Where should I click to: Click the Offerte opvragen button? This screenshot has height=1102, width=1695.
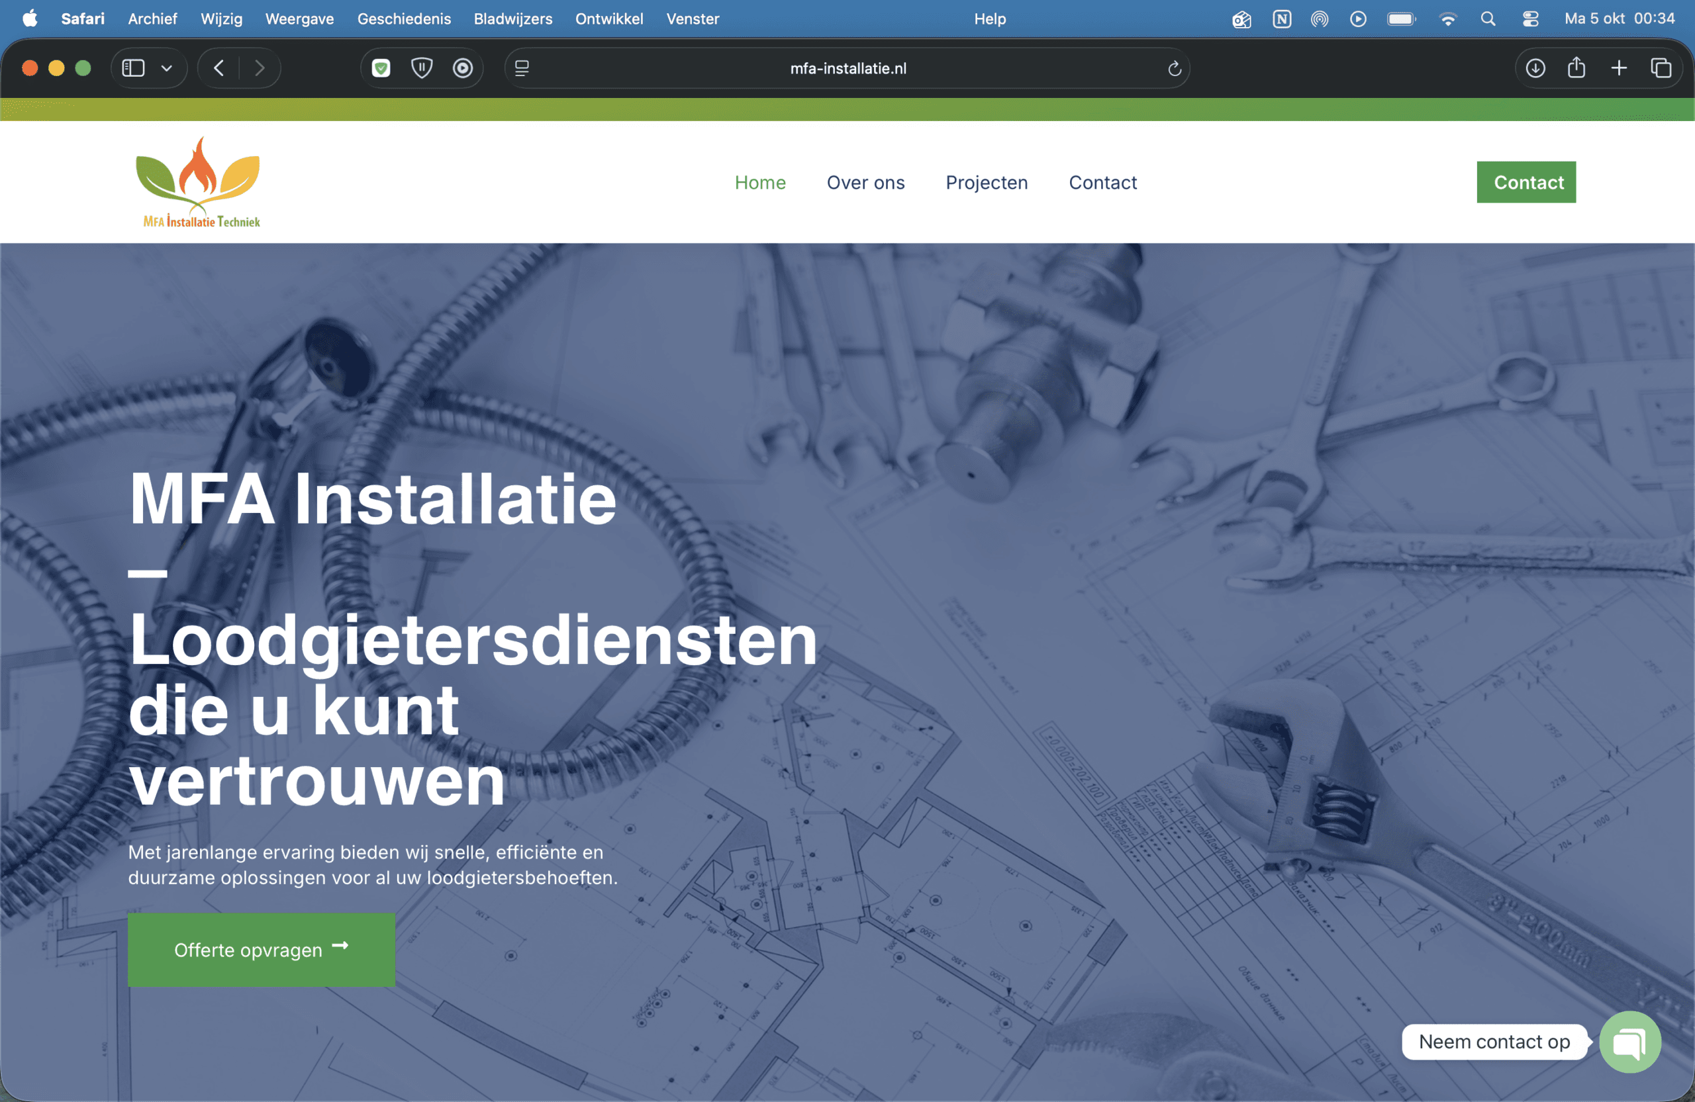click(x=262, y=950)
